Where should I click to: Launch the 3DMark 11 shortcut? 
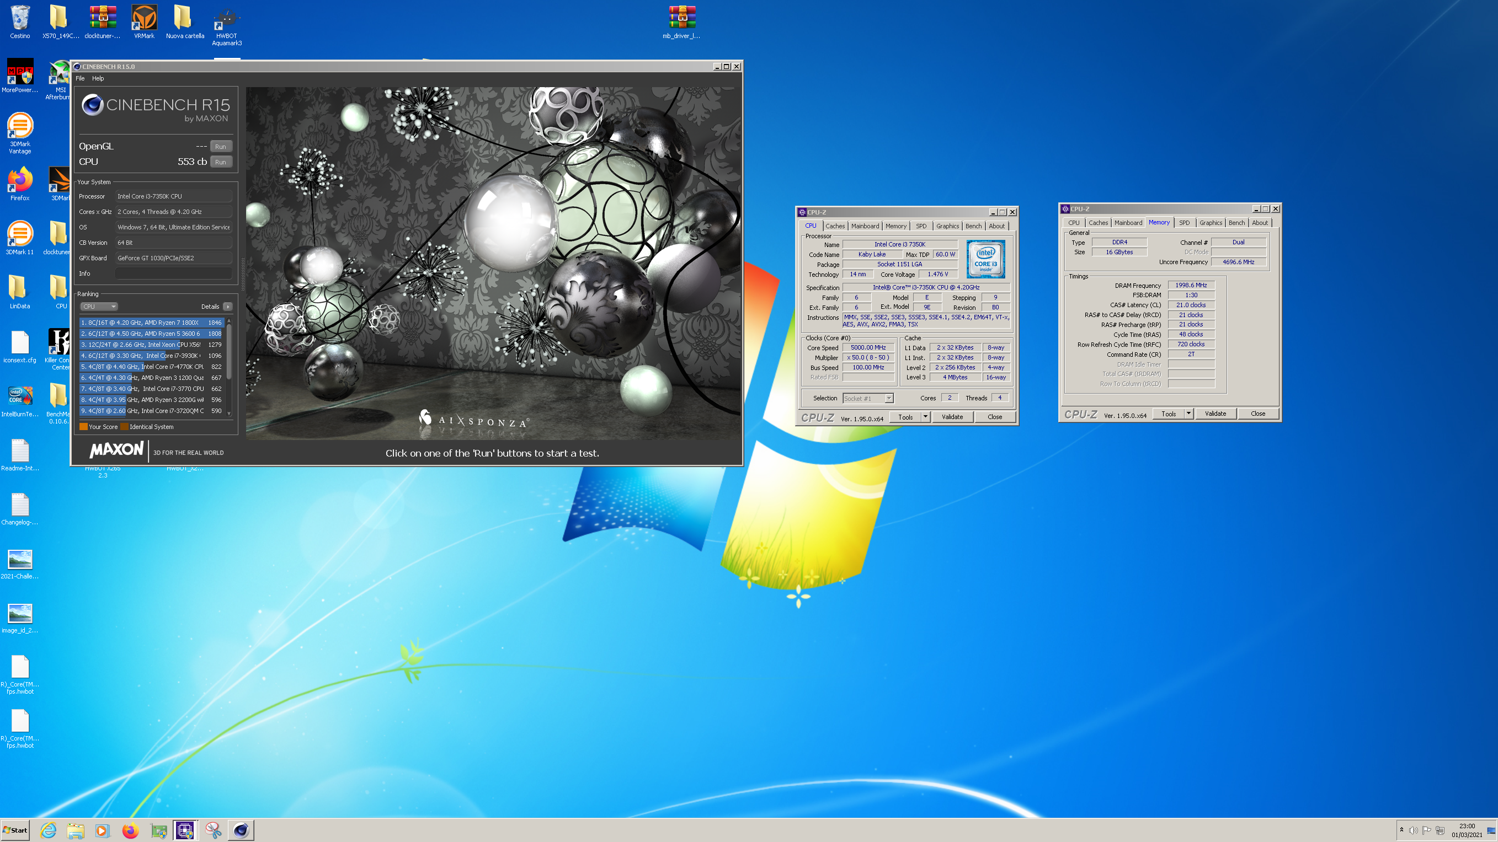(x=20, y=238)
